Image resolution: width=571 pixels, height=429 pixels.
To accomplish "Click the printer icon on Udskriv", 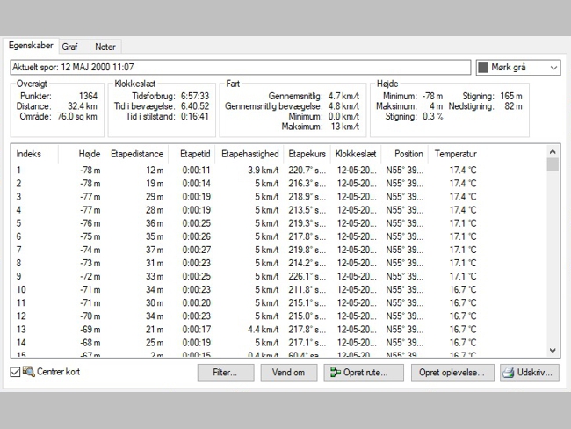I will (x=509, y=373).
